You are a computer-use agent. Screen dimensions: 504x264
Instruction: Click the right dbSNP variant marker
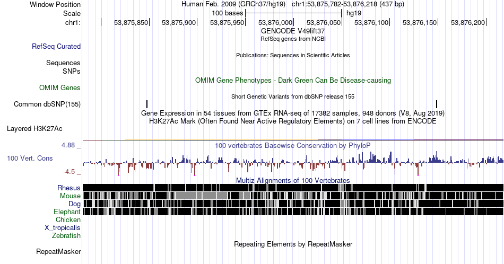click(x=437, y=104)
